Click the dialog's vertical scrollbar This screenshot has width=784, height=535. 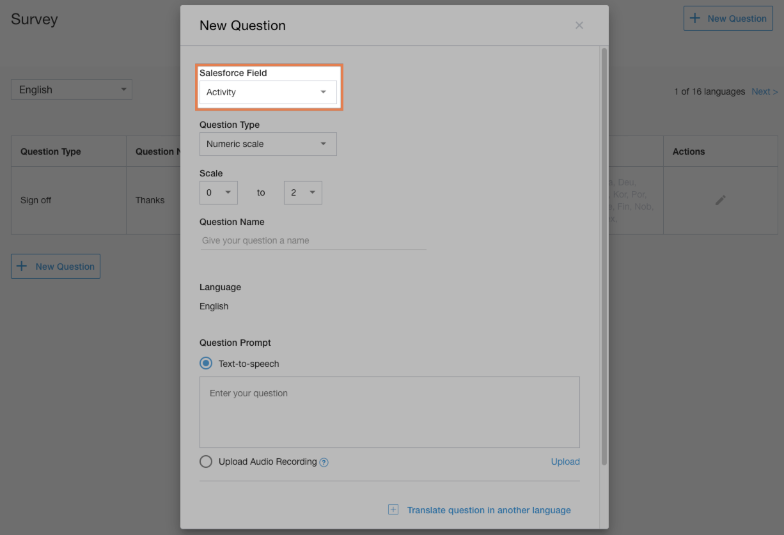click(604, 256)
